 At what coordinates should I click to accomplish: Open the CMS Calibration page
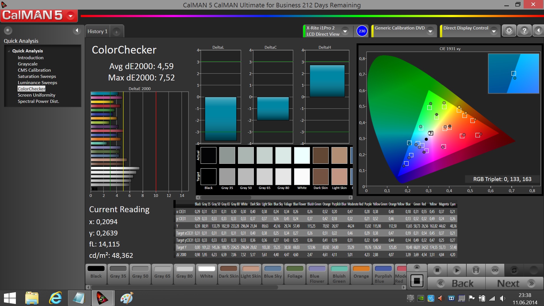click(x=34, y=70)
